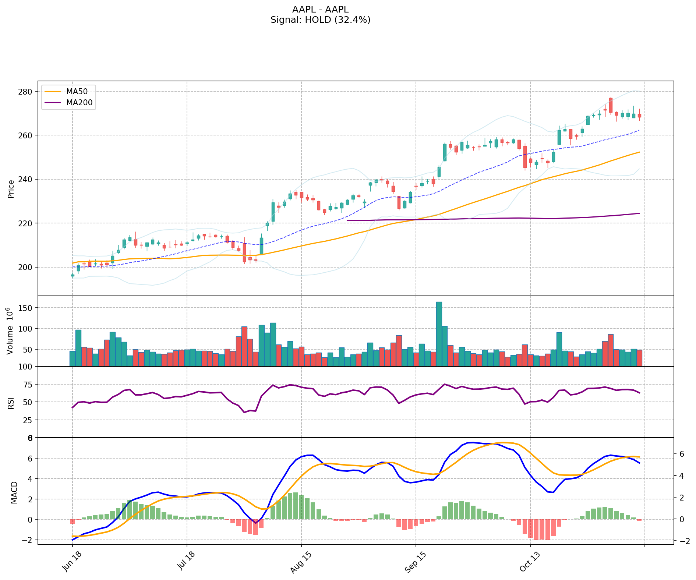Click the orange MA50 line sample in legend

[53, 92]
